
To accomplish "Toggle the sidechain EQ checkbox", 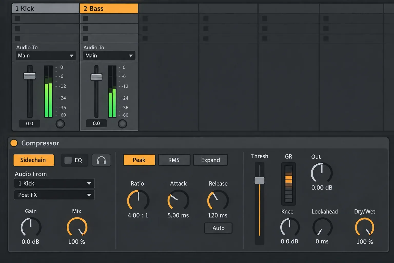I will pos(68,160).
